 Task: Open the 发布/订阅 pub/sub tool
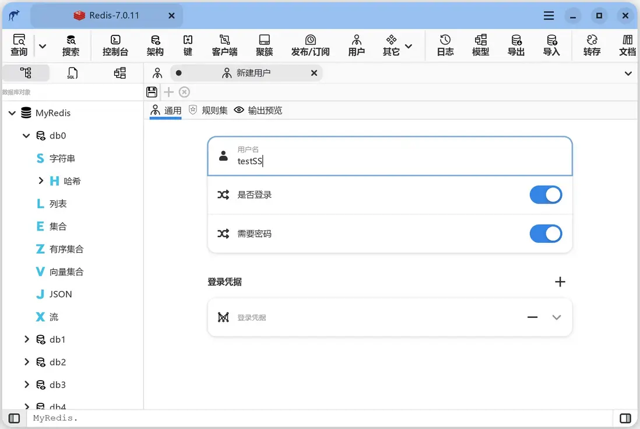pyautogui.click(x=310, y=45)
